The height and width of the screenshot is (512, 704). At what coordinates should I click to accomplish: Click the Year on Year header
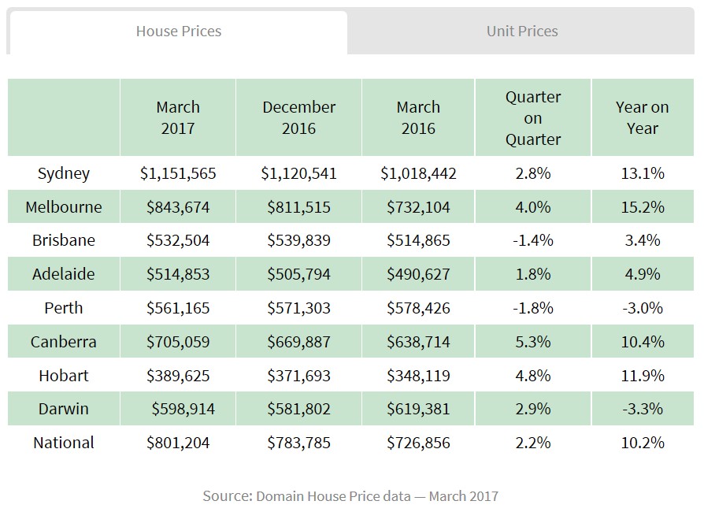coord(643,117)
